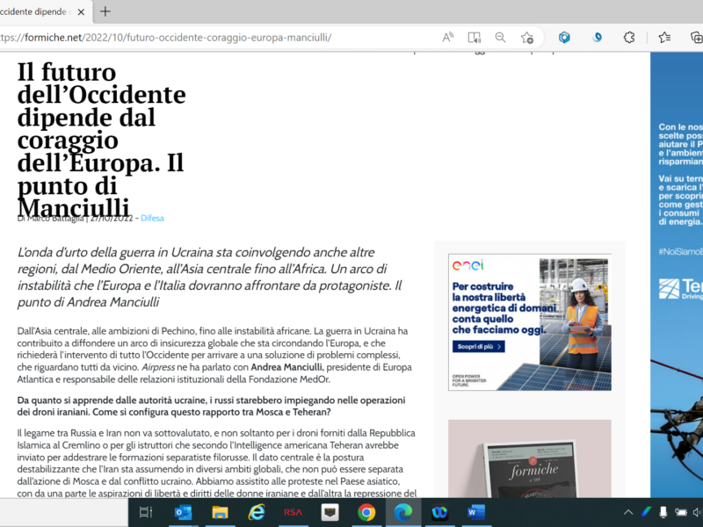Viewport: 703px width, 527px height.
Task: Launch Internet Explorer from the taskbar
Action: pos(257,512)
